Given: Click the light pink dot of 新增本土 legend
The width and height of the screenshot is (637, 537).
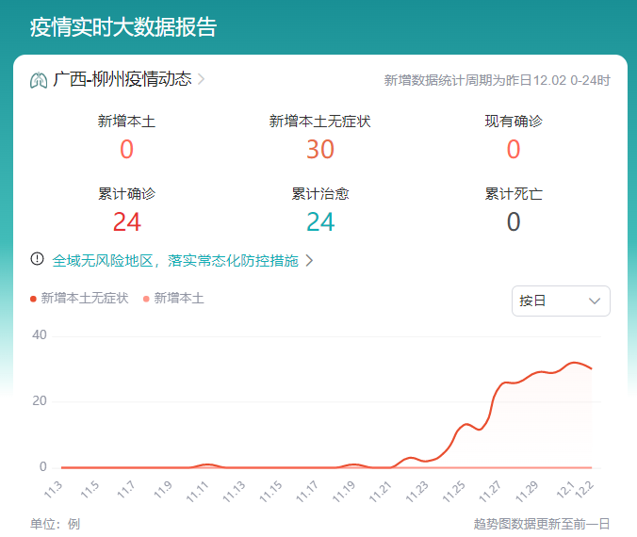Looking at the screenshot, I should 146,300.
